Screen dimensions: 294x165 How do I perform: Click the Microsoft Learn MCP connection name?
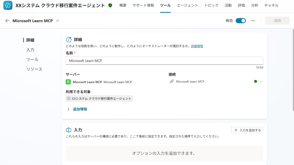coord(190,82)
